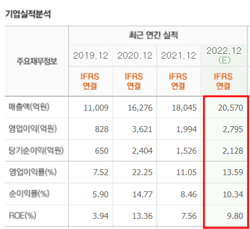This screenshot has height=229, width=250.
Task: Click the net margin value 14.77
Action: 143,194
